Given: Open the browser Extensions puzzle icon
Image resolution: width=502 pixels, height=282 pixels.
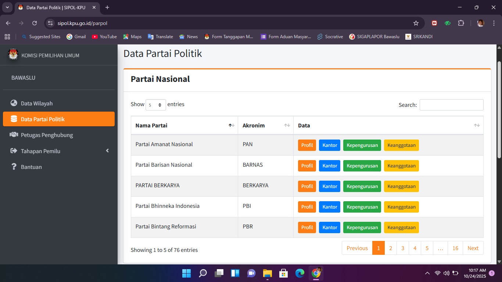Looking at the screenshot, I should click(x=461, y=23).
